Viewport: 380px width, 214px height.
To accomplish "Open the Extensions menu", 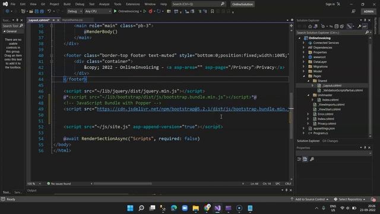I will [x=132, y=4].
